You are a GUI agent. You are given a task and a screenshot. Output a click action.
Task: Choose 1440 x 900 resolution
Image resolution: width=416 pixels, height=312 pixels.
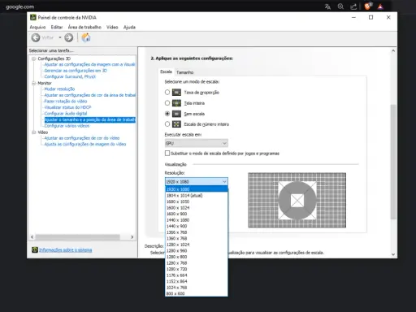[x=197, y=226]
